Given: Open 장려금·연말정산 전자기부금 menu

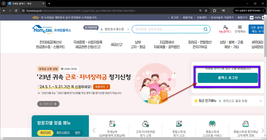Looking at the screenshot, I should pyautogui.click(x=200, y=45).
